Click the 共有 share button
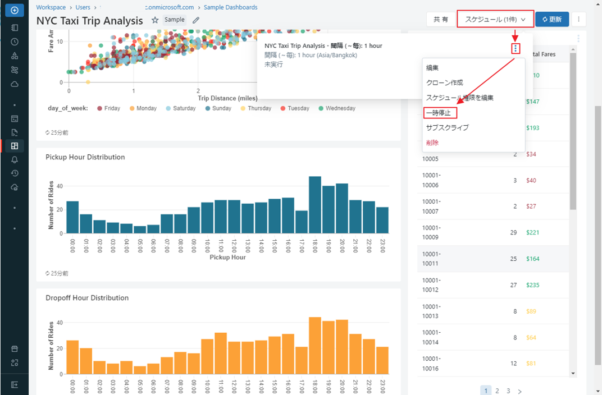Image resolution: width=602 pixels, height=395 pixels. click(440, 19)
